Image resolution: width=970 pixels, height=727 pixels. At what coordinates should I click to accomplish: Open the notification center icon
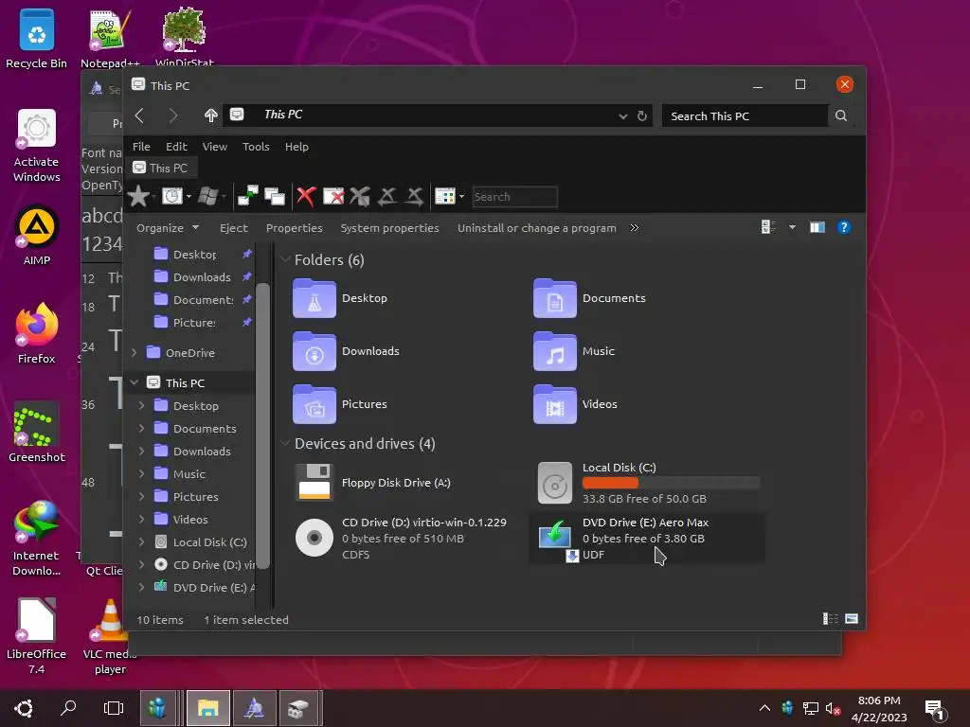coord(935,710)
